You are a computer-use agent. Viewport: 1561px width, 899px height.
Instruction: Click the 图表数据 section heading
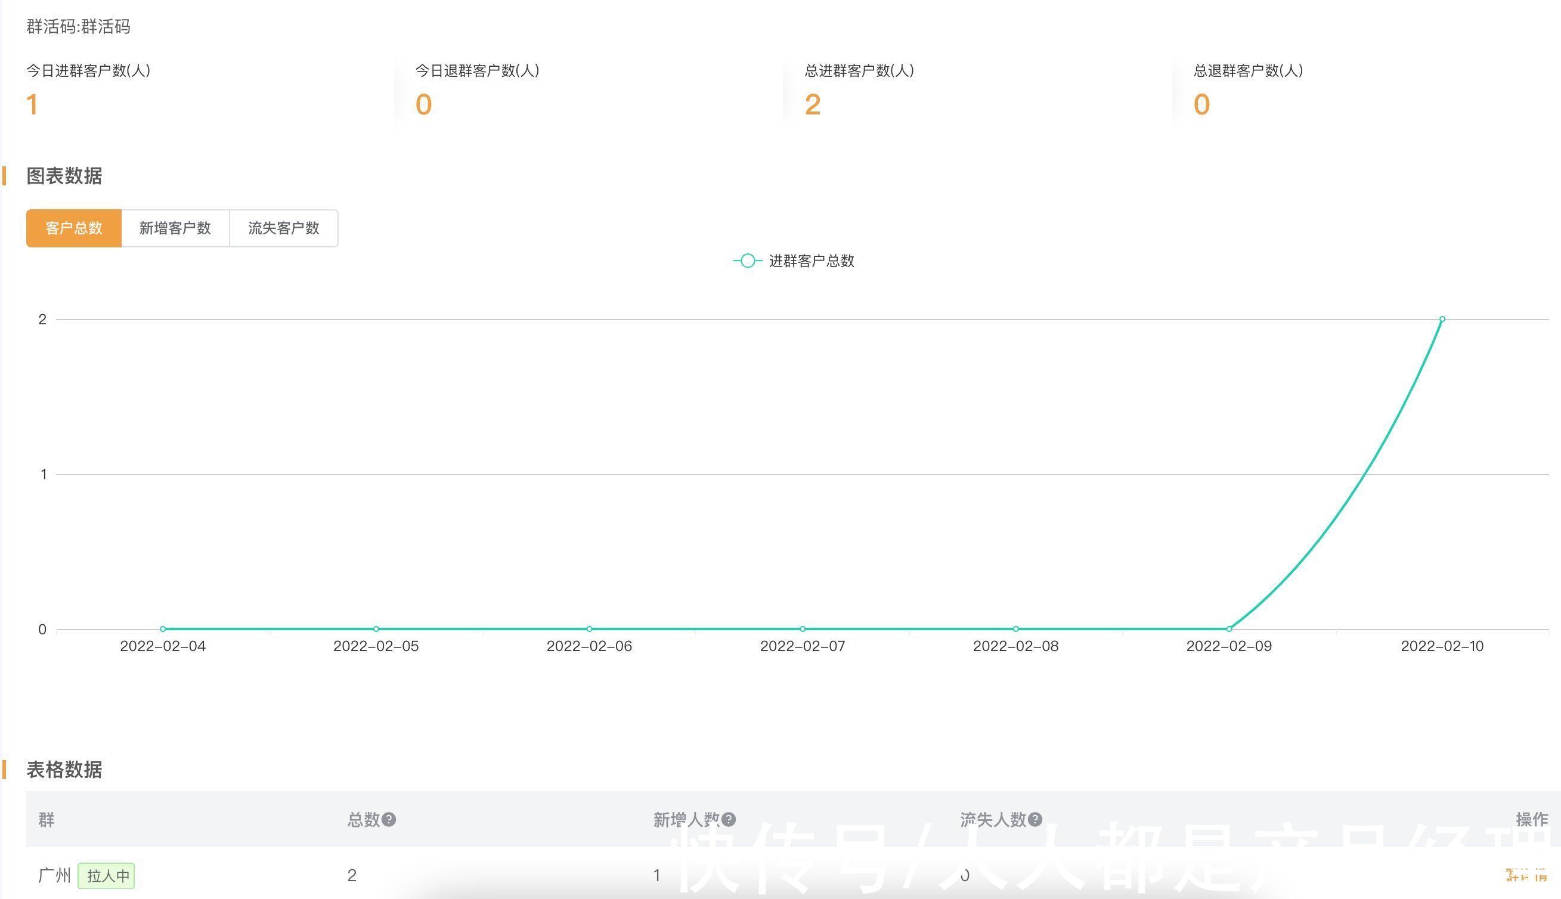tap(64, 176)
